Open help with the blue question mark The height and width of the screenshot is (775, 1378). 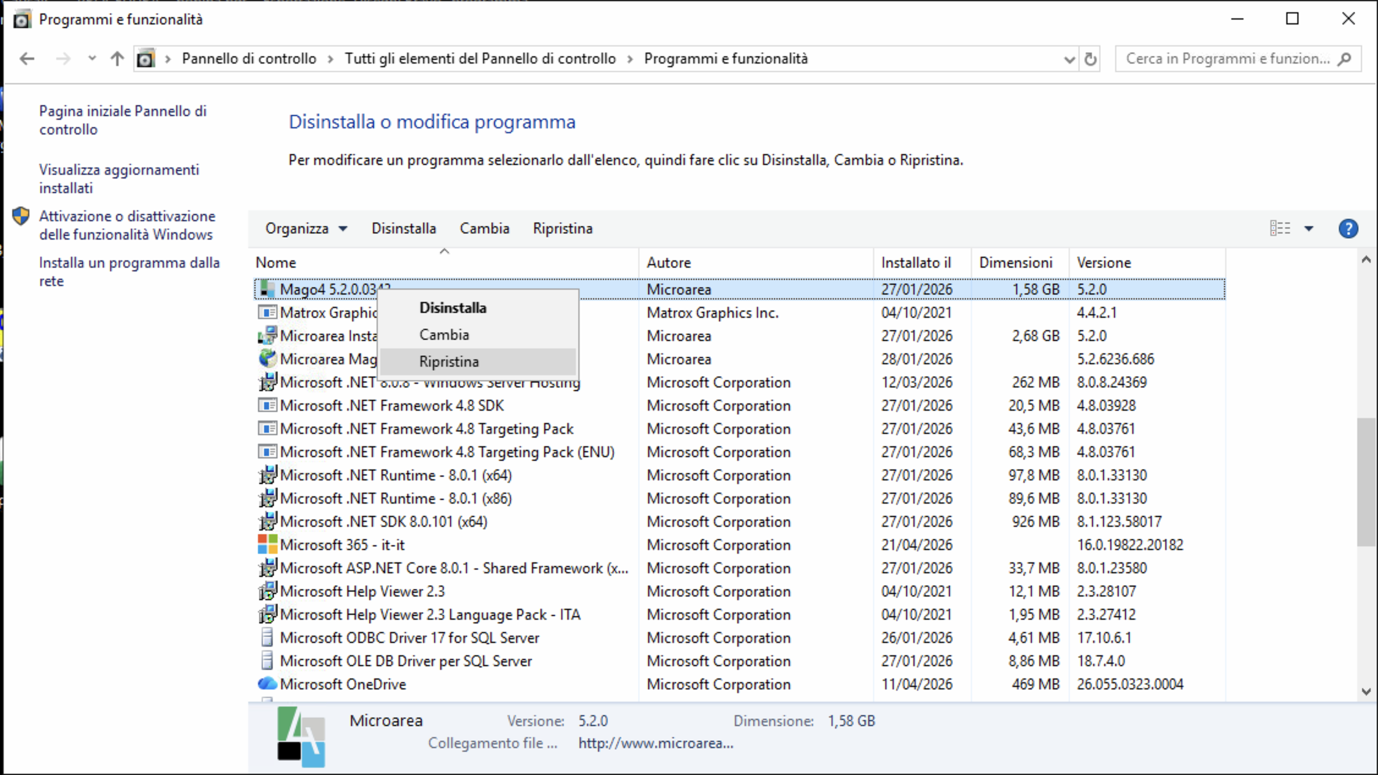[x=1348, y=229]
